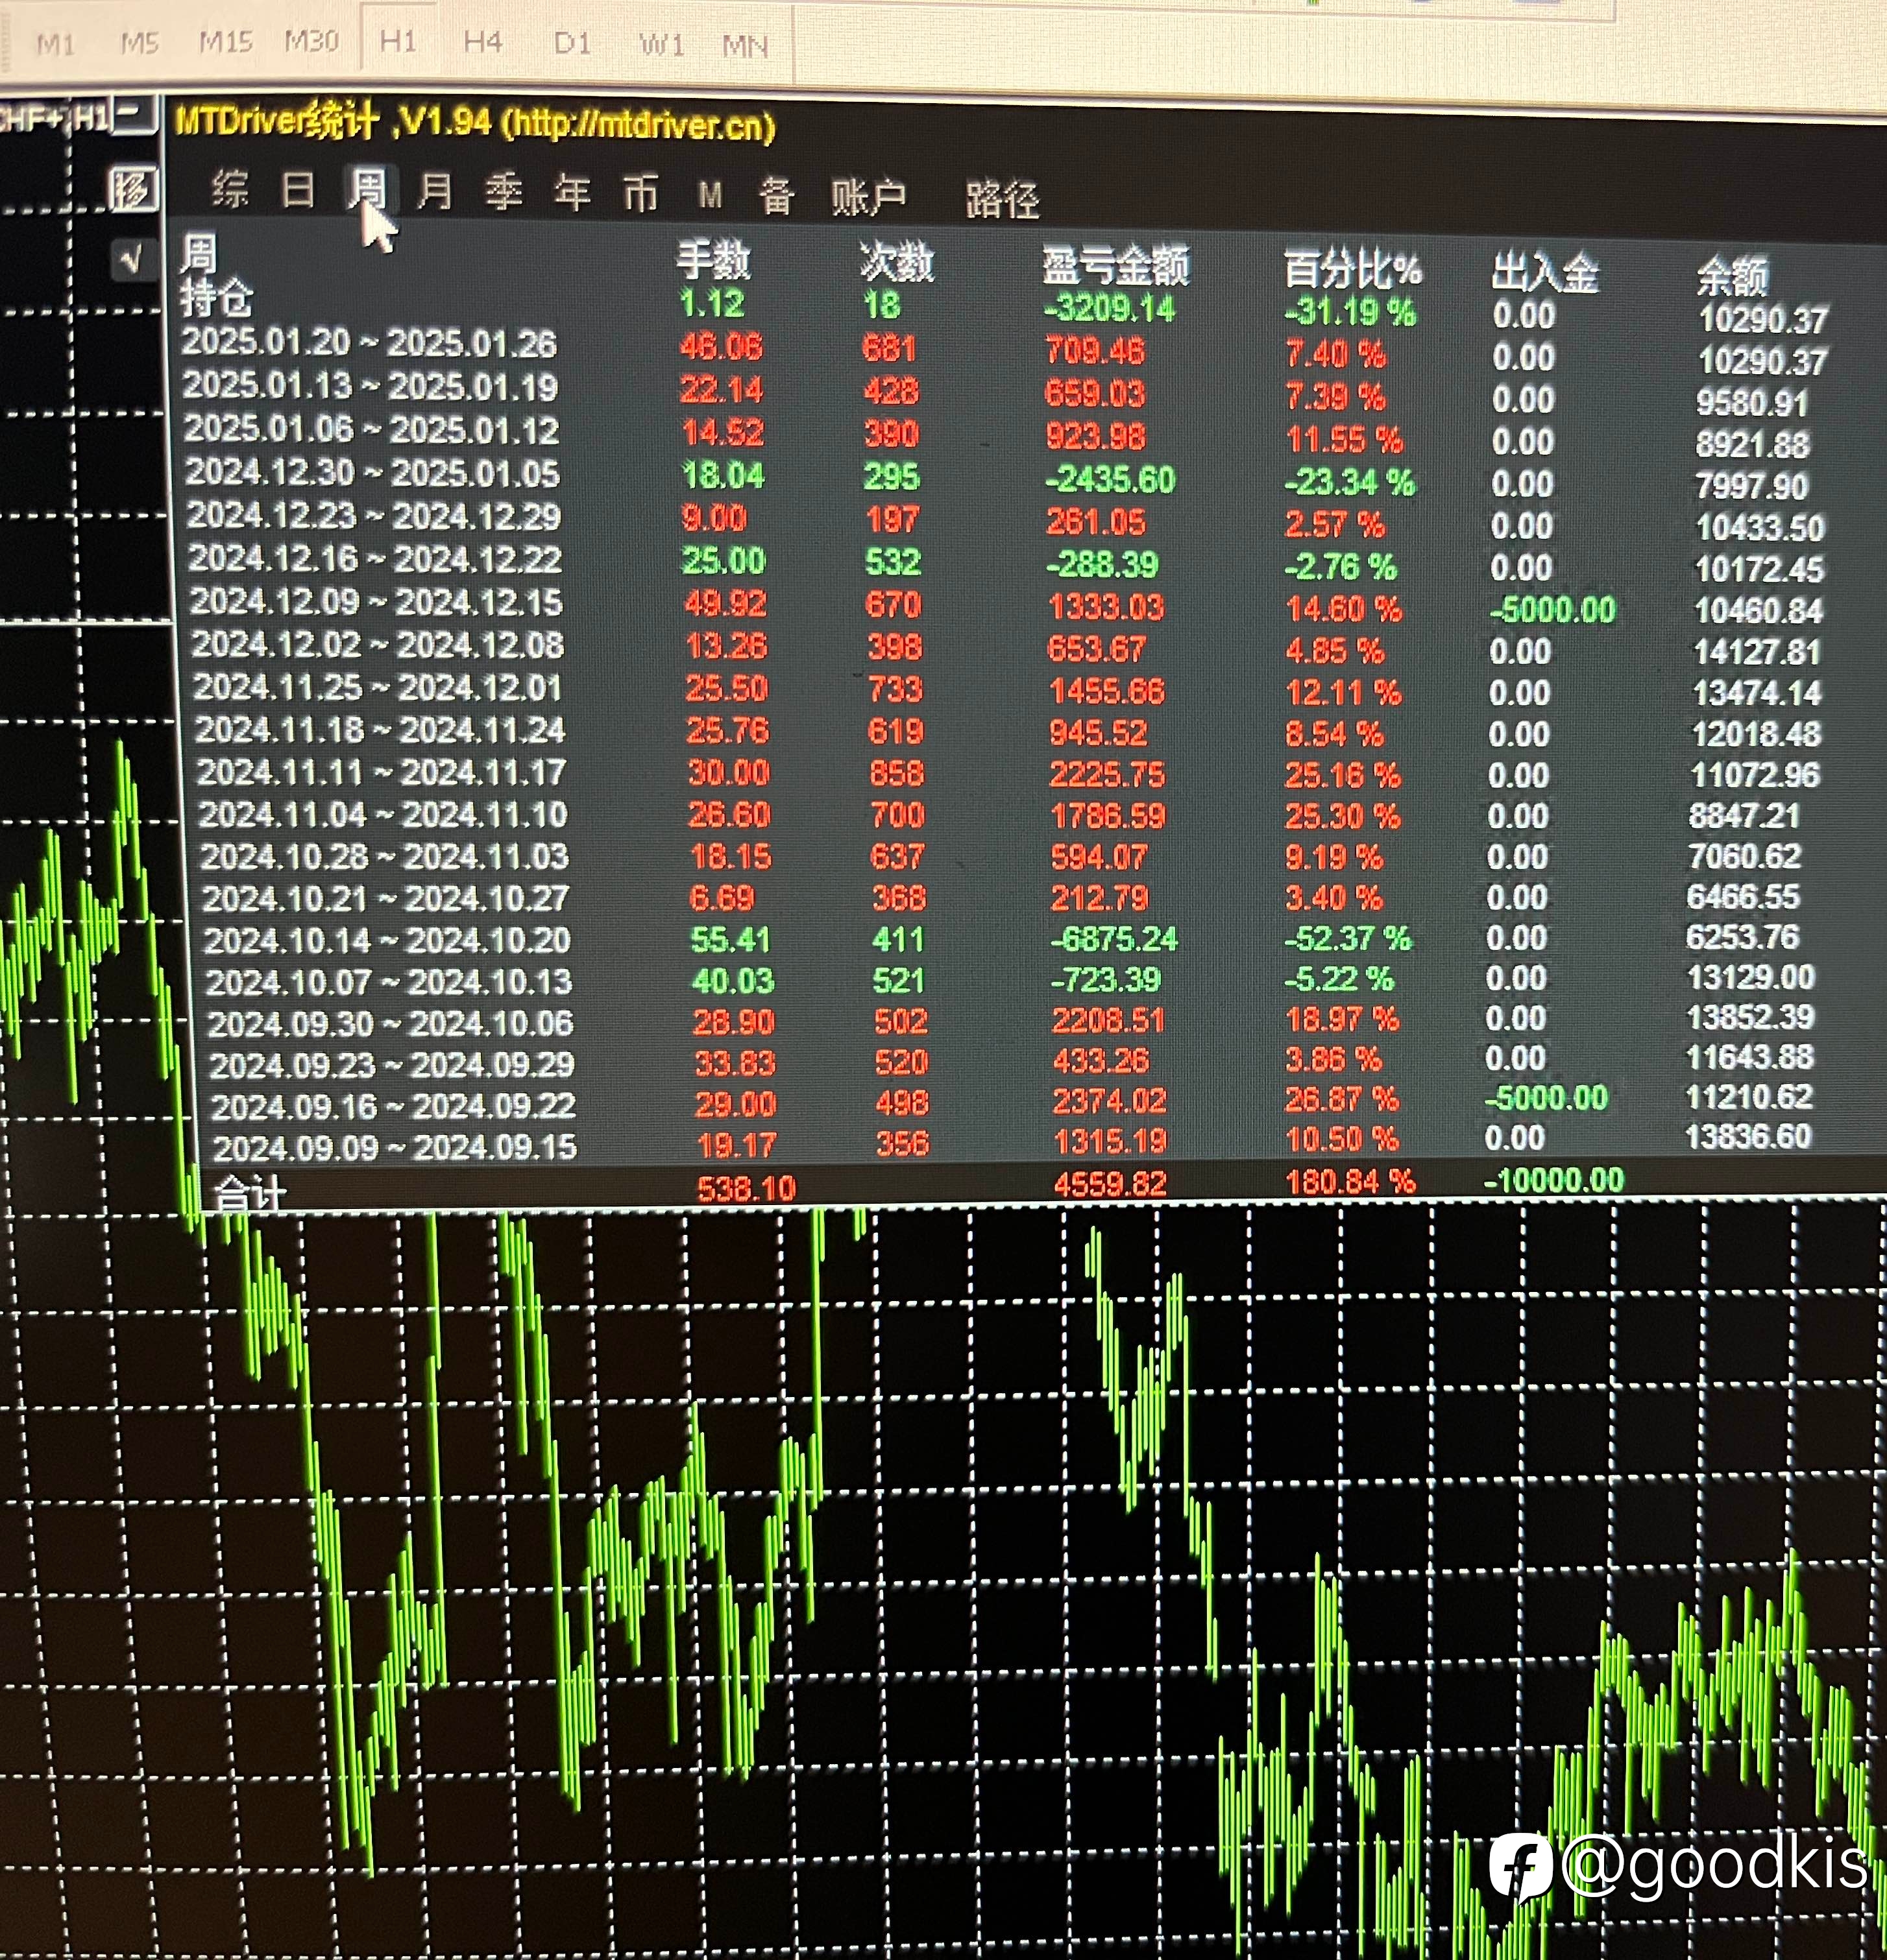This screenshot has height=1960, width=1887.
Task: Select the H1 timeframe button
Action: [x=398, y=41]
